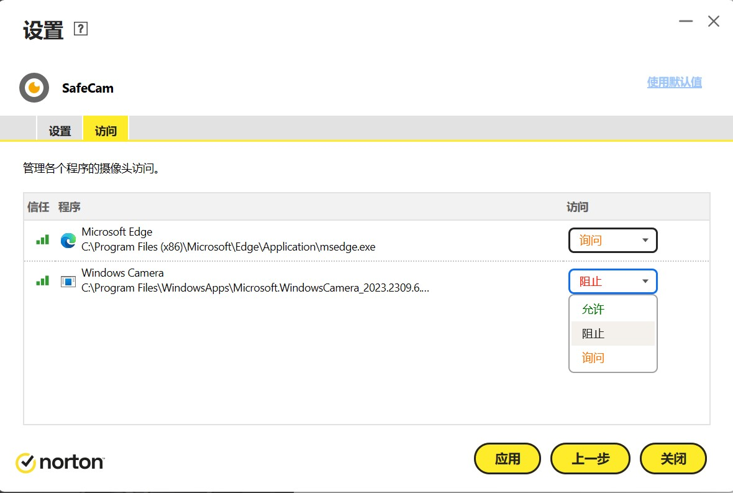Choose 允许 in the dropdown list
This screenshot has width=733, height=493.
[x=593, y=310]
